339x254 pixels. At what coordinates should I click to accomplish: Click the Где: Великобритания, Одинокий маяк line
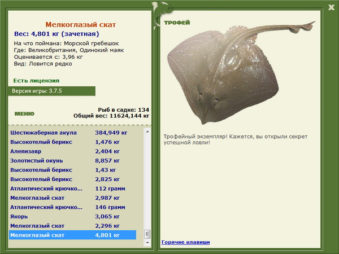pos(69,50)
